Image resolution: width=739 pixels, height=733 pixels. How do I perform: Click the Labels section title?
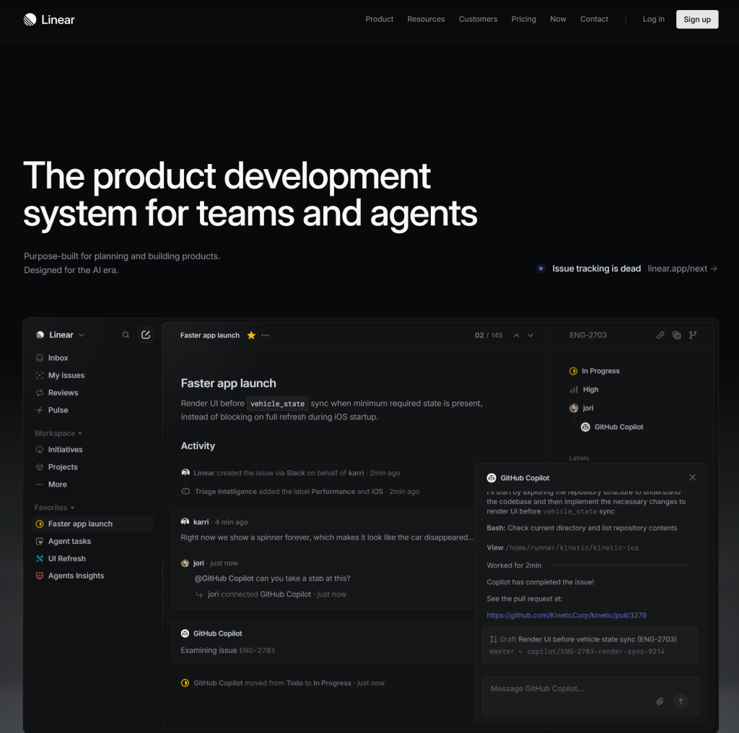tap(579, 459)
